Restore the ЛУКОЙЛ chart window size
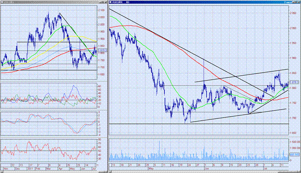The image size is (301, 173). [295, 2]
